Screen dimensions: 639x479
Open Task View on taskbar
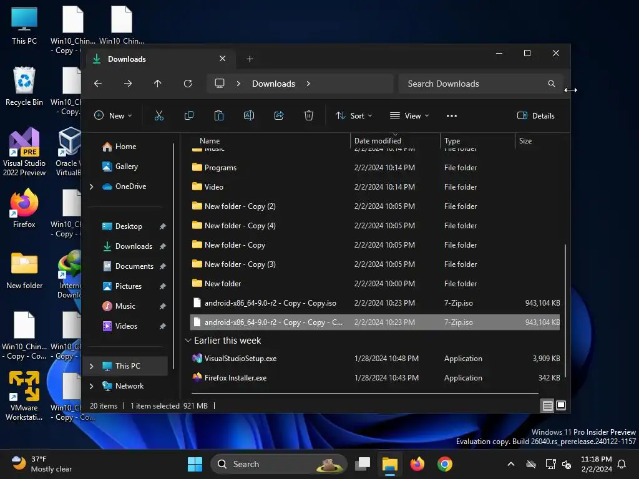coord(363,464)
